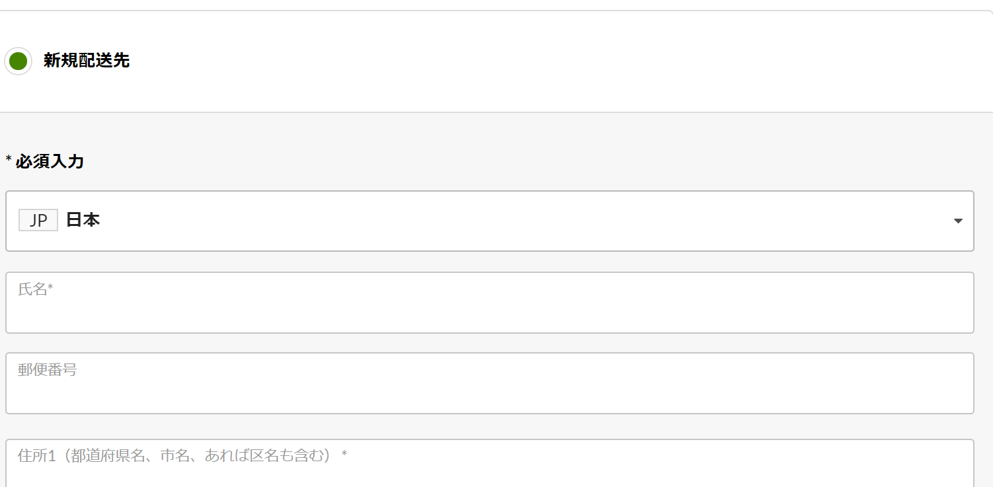The height and width of the screenshot is (487, 993).
Task: Click the country selector's down arrow
Action: (958, 221)
